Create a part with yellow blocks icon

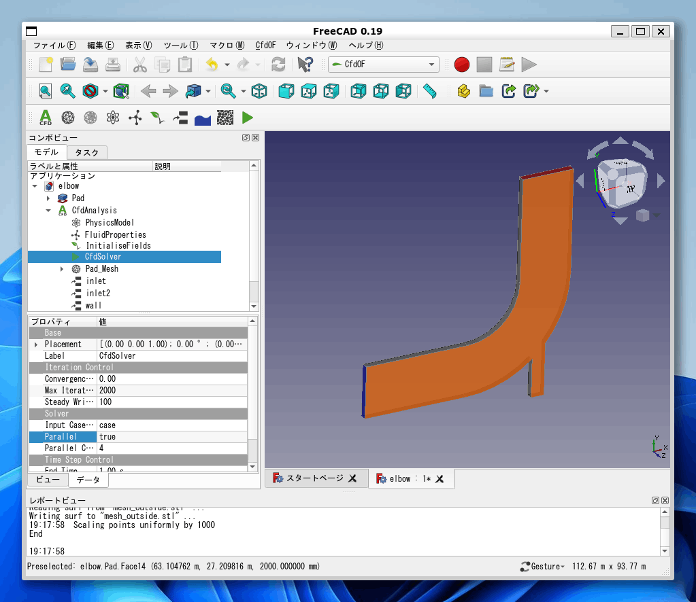(x=464, y=91)
